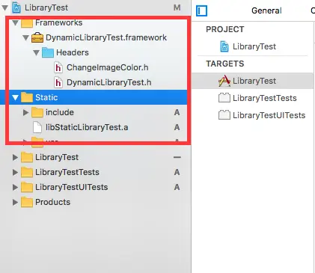Collapse the selected Static group triangle

tap(15, 97)
